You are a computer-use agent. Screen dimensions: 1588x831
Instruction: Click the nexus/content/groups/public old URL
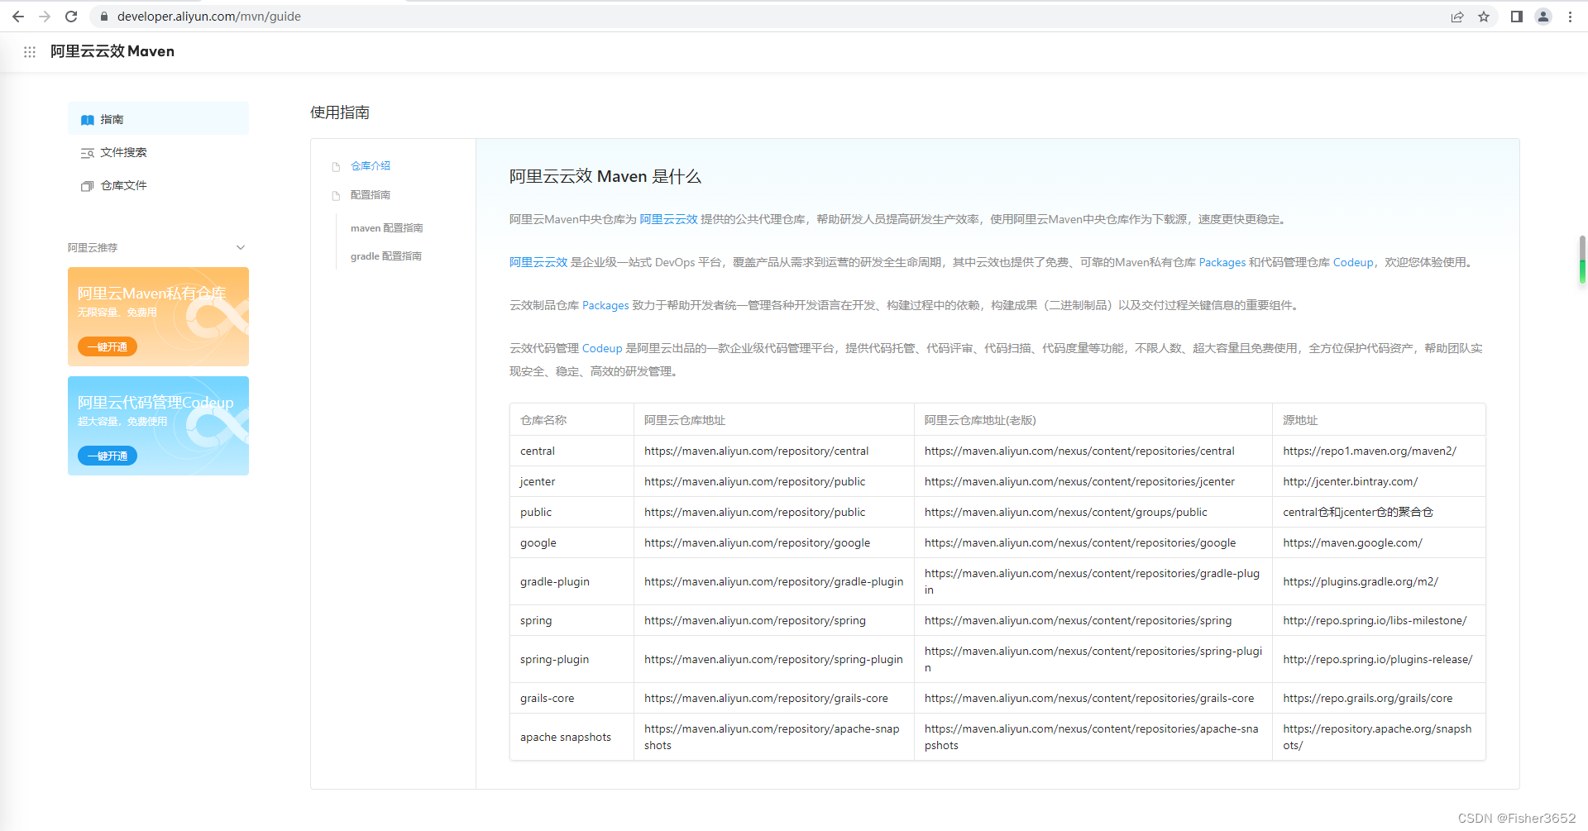(x=1065, y=512)
